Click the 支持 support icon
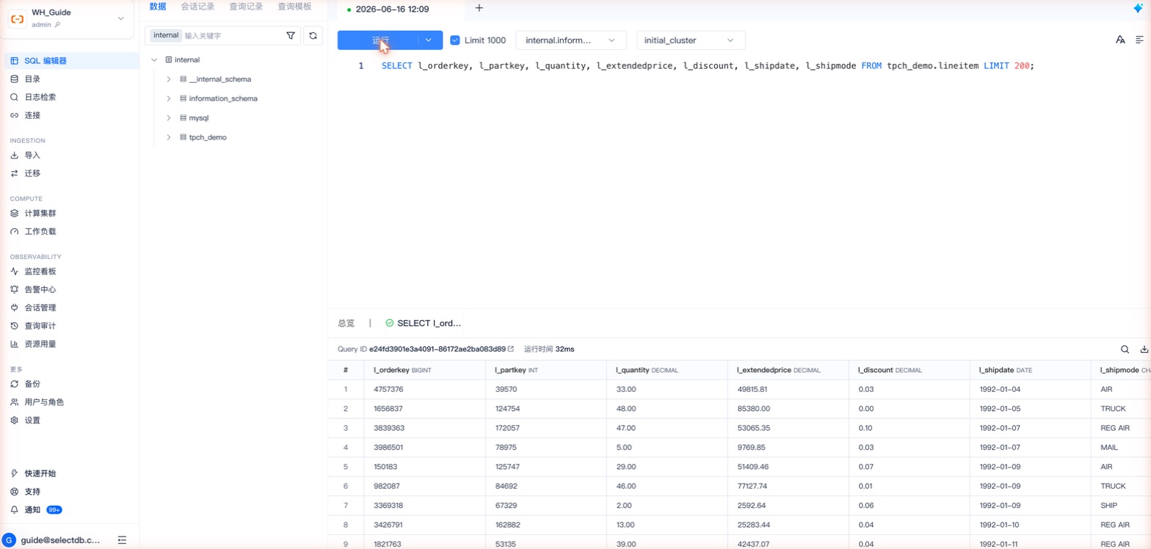The image size is (1151, 549). click(x=15, y=492)
